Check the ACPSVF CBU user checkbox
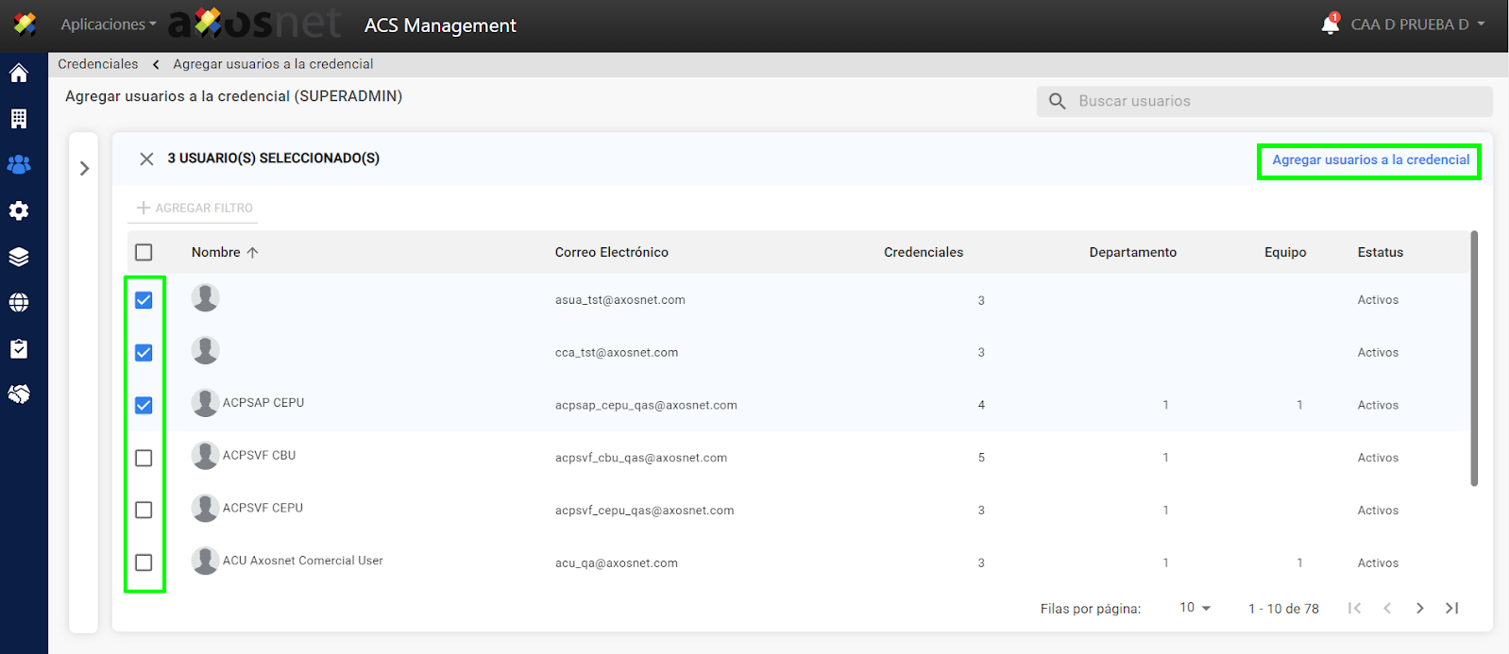Screen dimensions: 1509x654 (144, 458)
